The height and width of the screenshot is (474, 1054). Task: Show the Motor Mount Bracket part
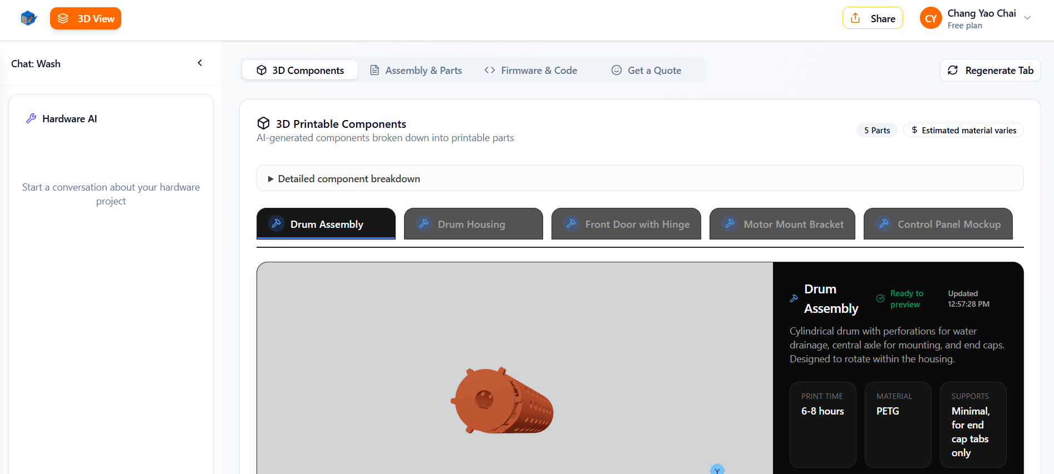782,224
